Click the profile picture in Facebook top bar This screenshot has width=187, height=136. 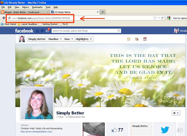click(176, 31)
